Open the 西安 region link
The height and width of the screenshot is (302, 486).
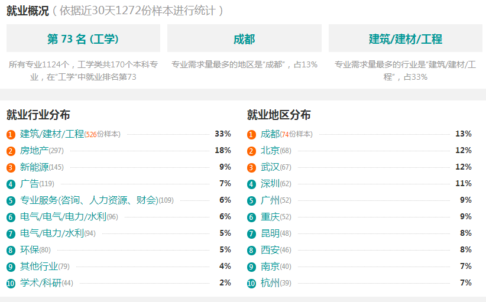coord(270,249)
